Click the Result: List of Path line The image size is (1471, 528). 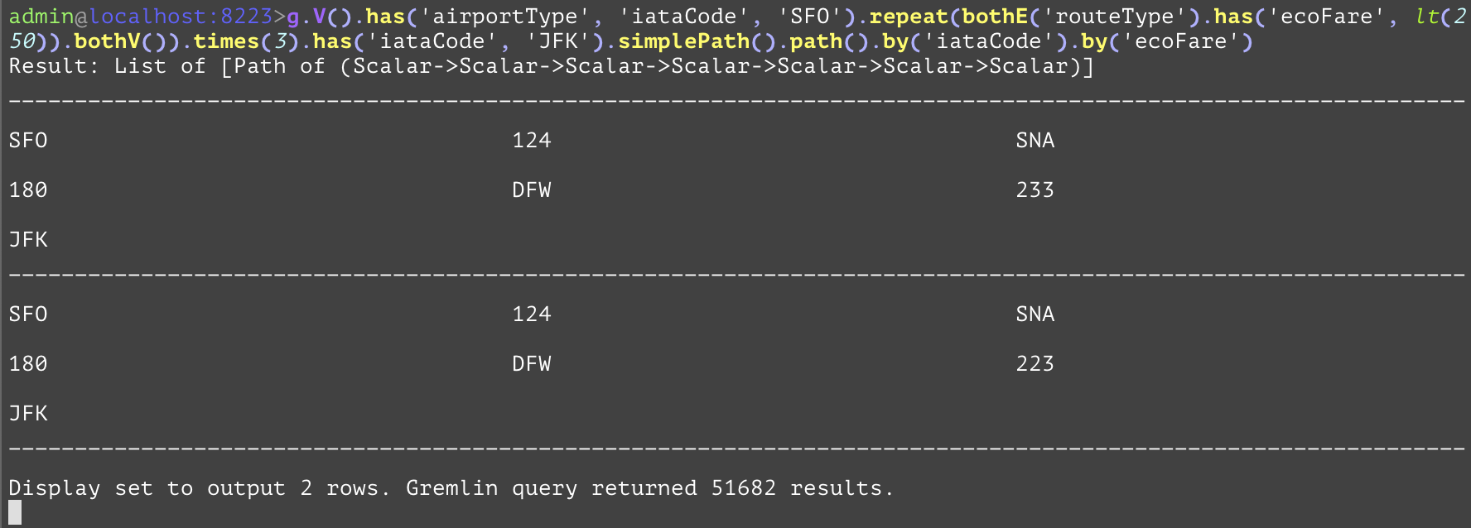coord(551,66)
